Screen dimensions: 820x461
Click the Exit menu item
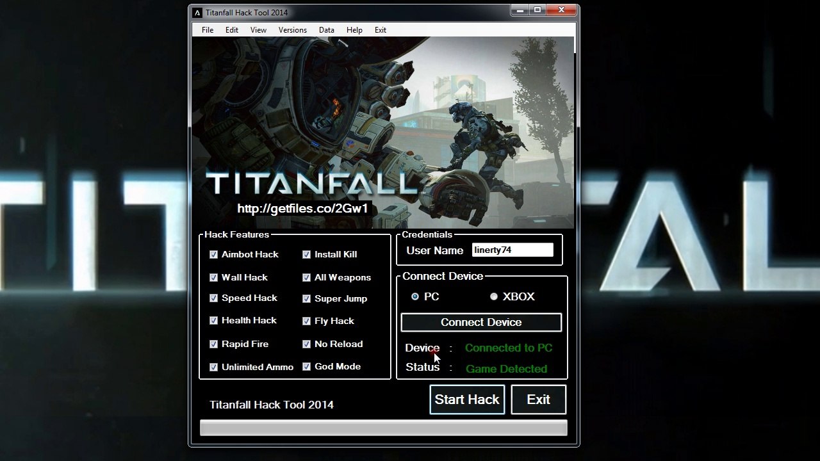point(381,30)
